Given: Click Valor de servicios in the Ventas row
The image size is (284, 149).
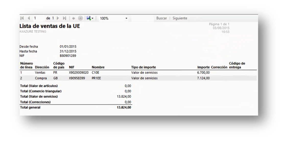Looking at the screenshot, I should 144,73.
